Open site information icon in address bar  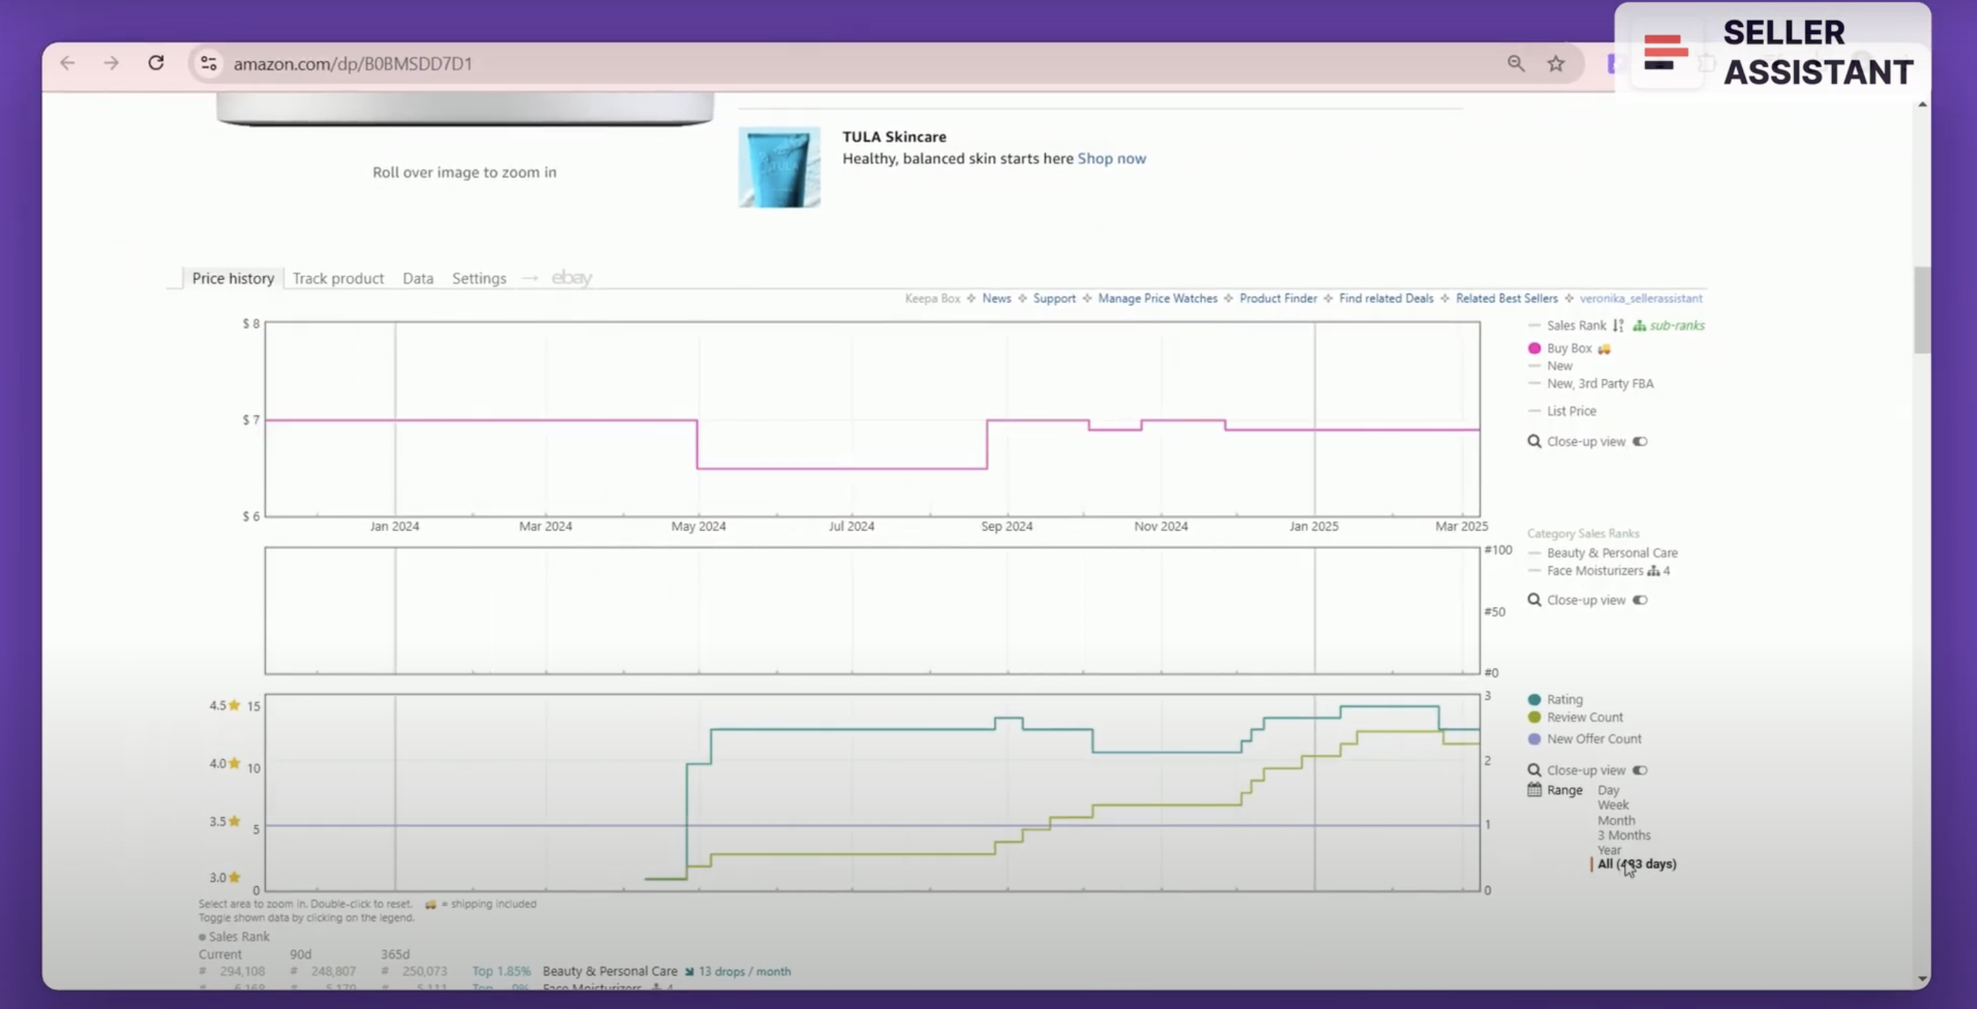[208, 63]
